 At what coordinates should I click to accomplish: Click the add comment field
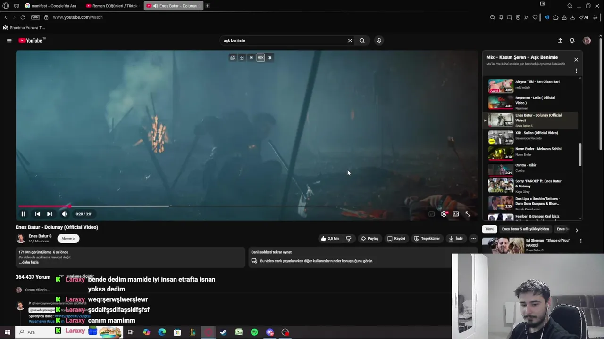click(x=37, y=290)
